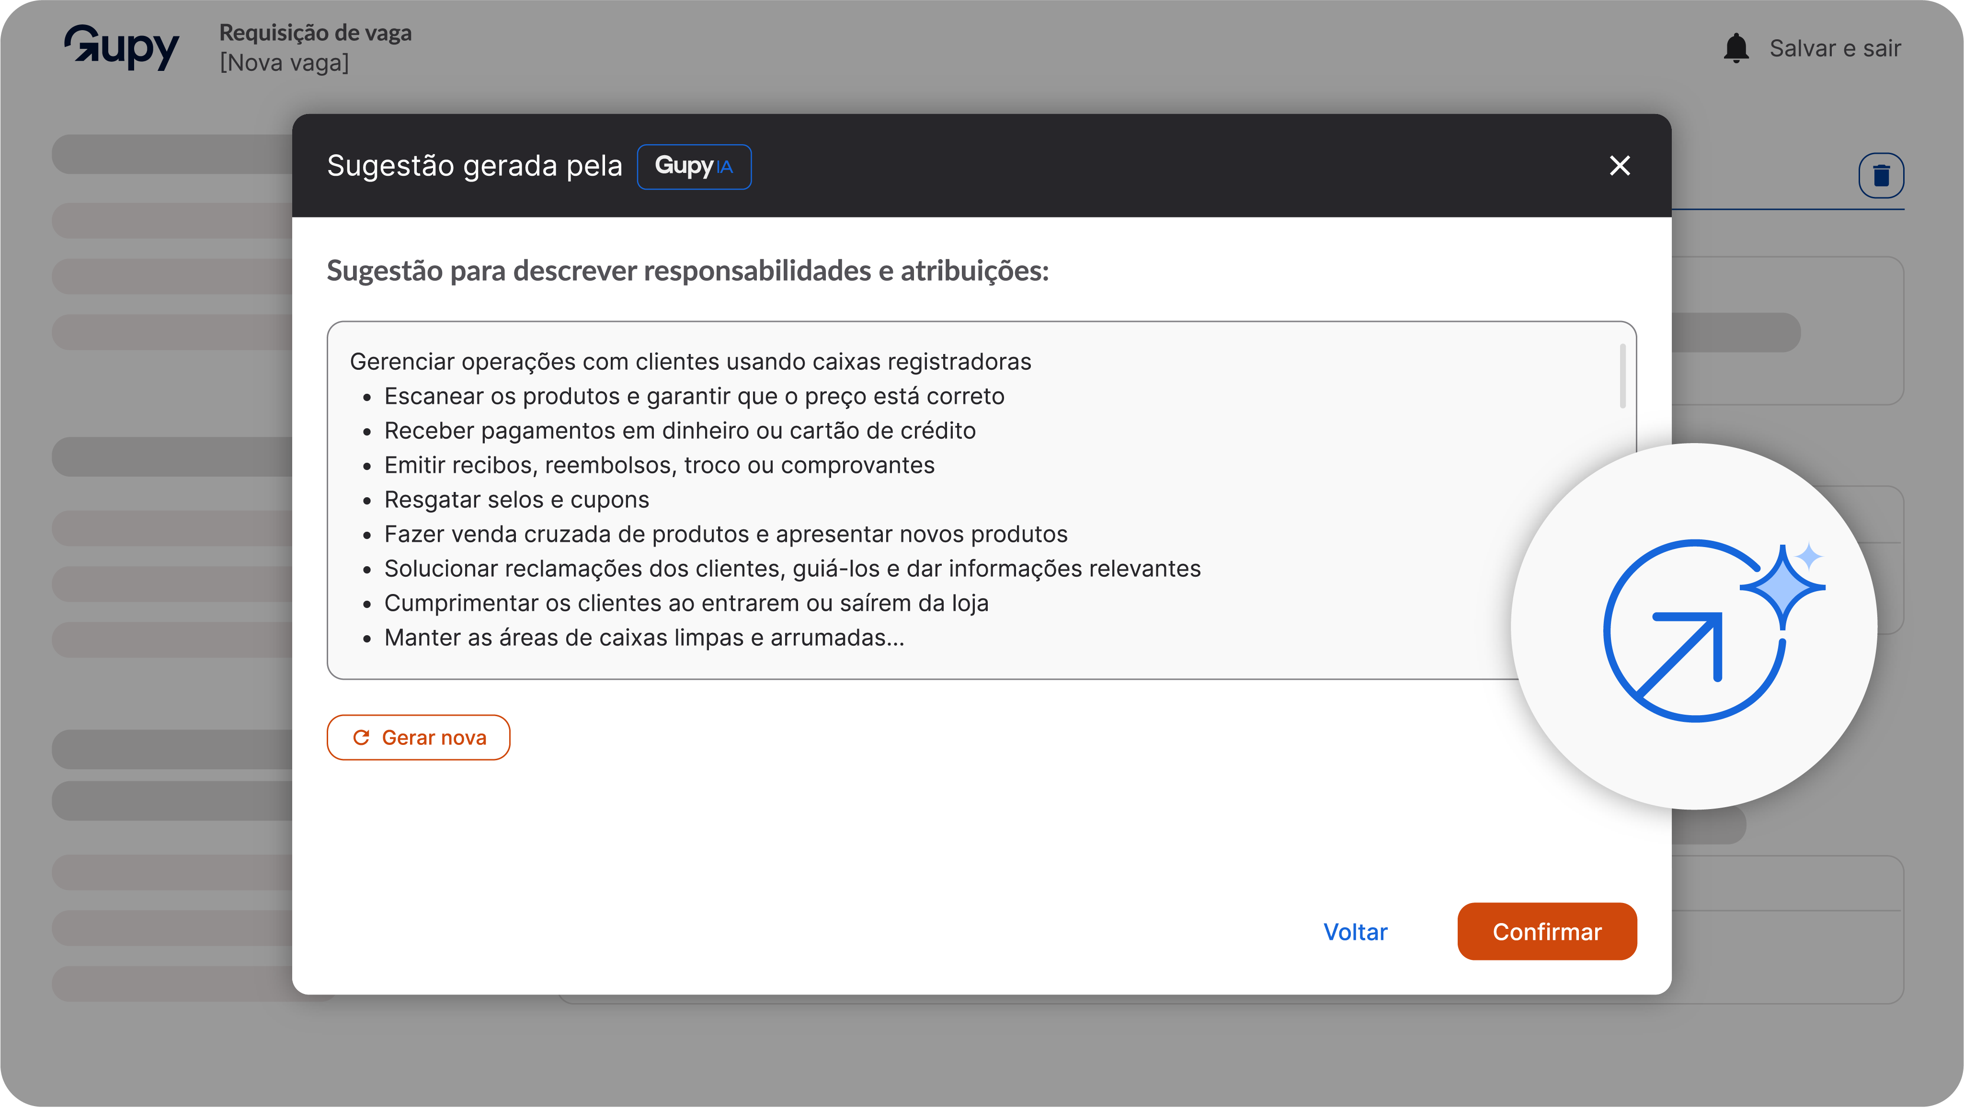Screen dimensions: 1964x1108
Task: Click the refresh icon in Gerar nova
Action: (x=361, y=737)
